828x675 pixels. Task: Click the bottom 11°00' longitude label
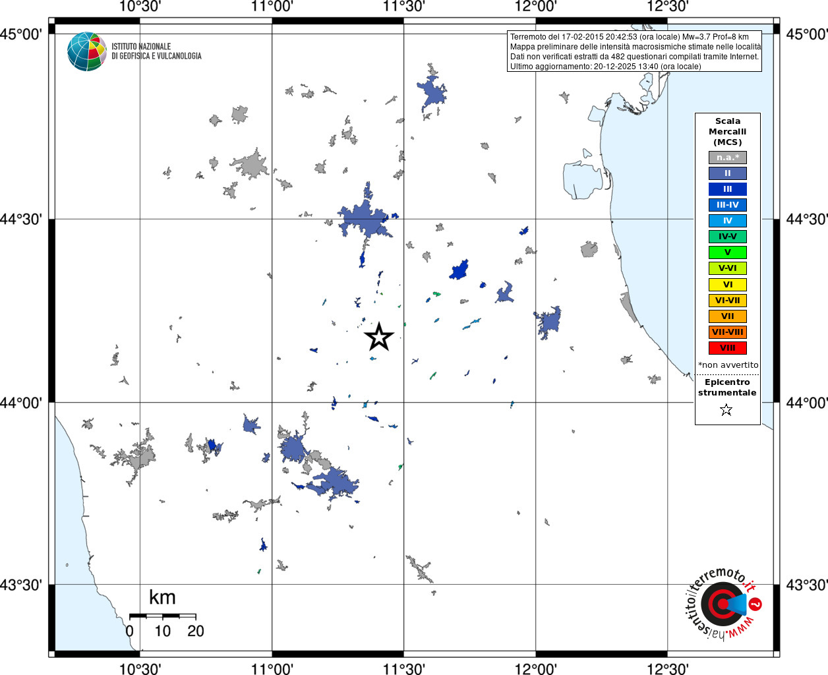(x=272, y=668)
